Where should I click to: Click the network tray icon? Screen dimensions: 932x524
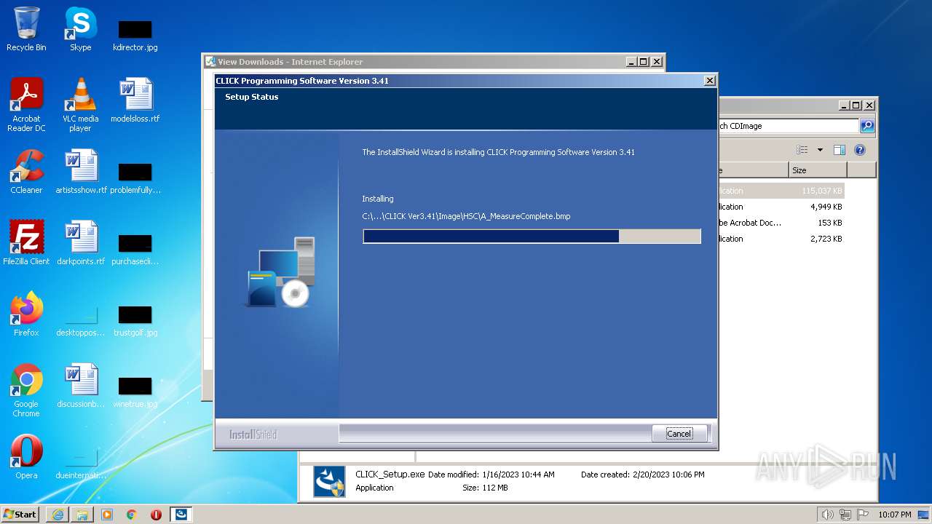845,515
